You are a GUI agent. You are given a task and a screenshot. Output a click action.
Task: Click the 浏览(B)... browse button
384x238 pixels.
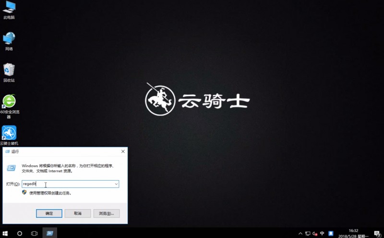[107, 213]
